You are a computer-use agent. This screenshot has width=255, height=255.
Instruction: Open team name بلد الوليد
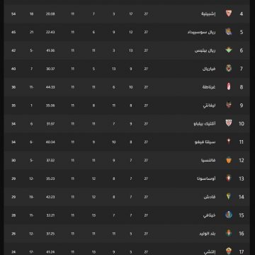[208, 234]
